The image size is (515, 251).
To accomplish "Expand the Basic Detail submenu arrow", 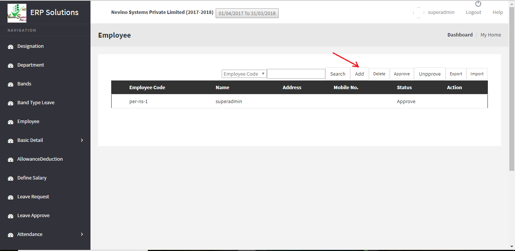I will coord(82,140).
